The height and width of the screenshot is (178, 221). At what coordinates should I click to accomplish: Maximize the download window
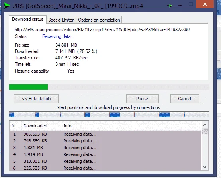coord(191,4)
